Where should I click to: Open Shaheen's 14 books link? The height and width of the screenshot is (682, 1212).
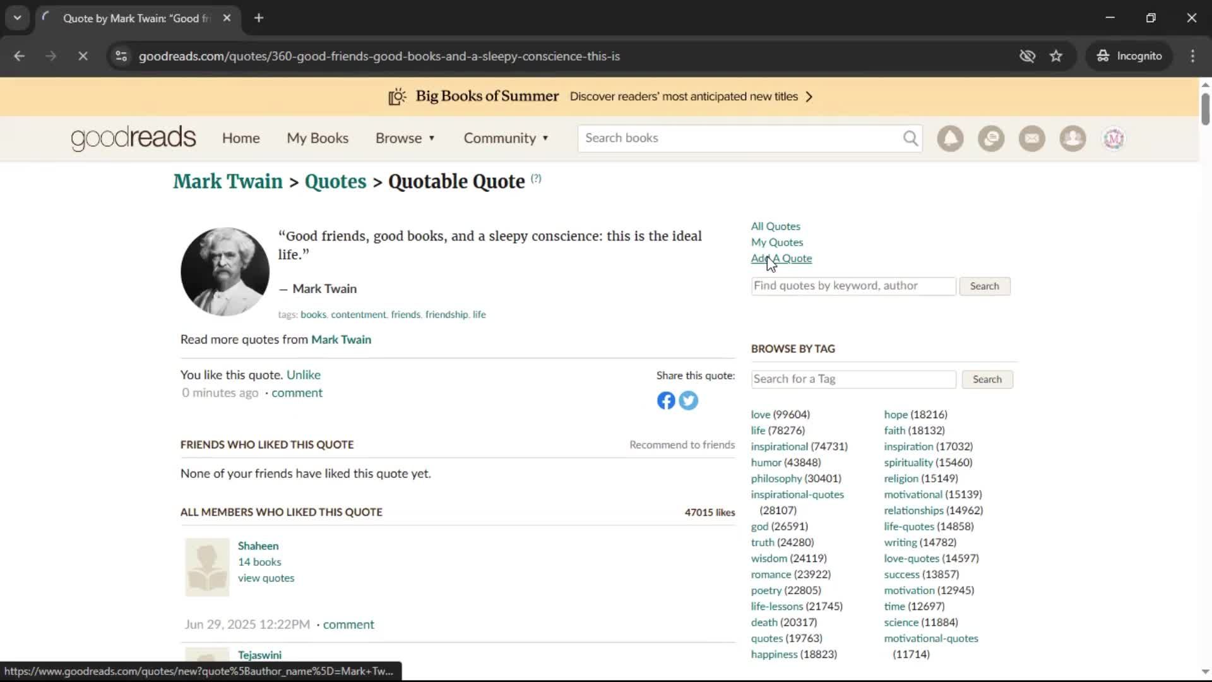tap(259, 562)
